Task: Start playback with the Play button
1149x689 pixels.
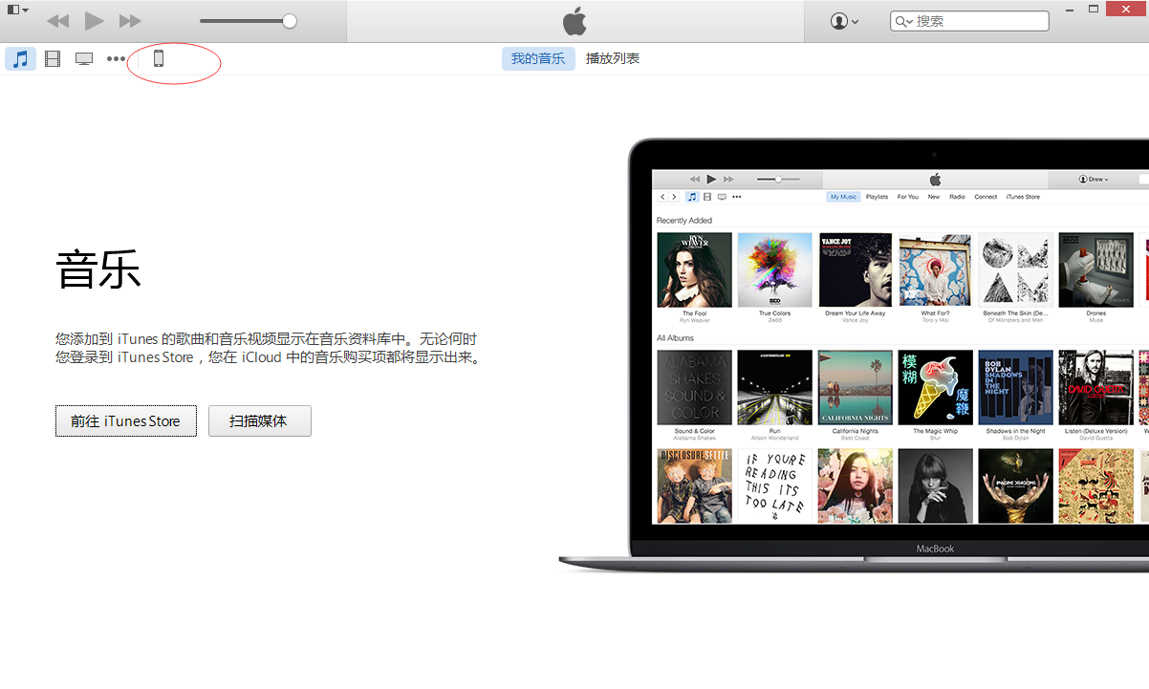Action: pos(94,21)
